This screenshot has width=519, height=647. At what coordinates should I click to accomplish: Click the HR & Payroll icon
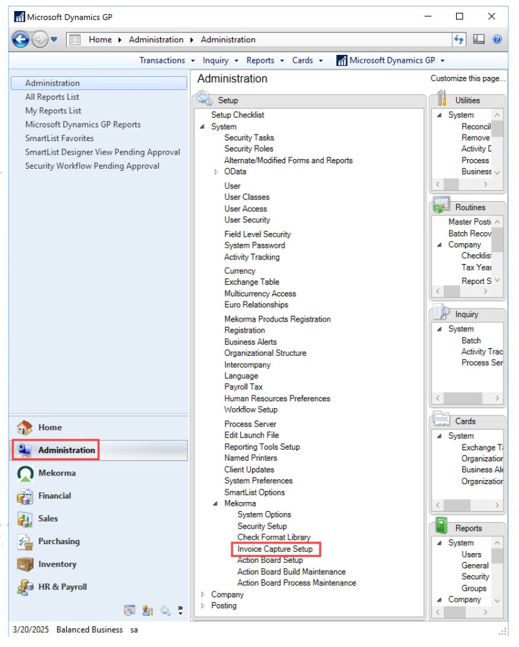pyautogui.click(x=25, y=587)
